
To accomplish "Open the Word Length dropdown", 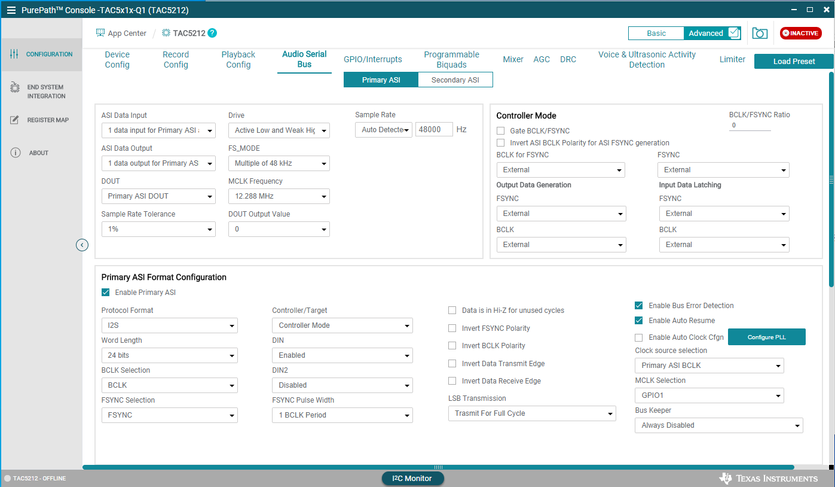I will point(170,355).
